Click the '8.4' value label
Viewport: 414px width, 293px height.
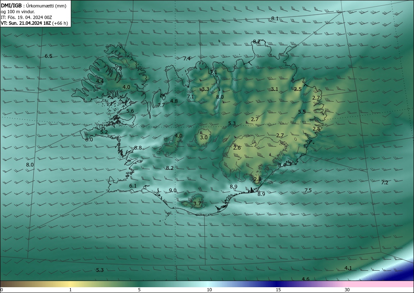(282, 165)
